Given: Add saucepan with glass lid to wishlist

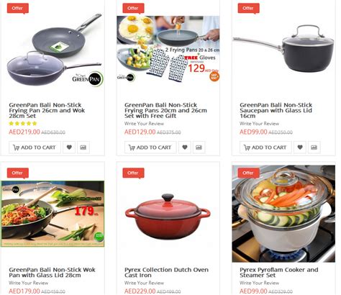Looking at the screenshot, I should [x=300, y=147].
